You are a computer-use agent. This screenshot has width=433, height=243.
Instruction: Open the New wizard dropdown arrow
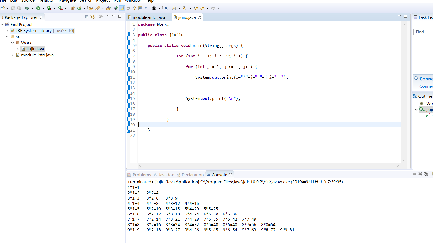point(8,8)
